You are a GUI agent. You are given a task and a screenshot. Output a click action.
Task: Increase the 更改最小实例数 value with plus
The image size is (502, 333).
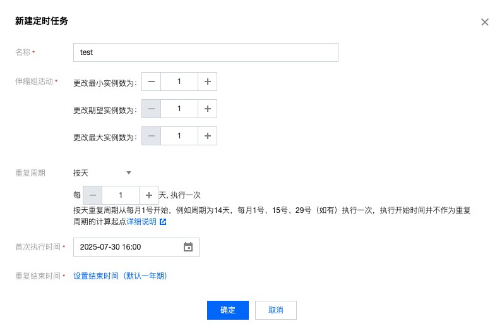(207, 82)
